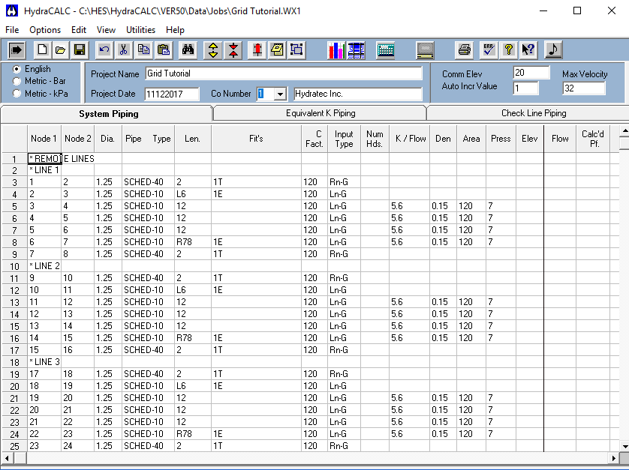The width and height of the screenshot is (629, 470).
Task: Click the yellow up-down arrows insert row icon
Action: point(213,49)
